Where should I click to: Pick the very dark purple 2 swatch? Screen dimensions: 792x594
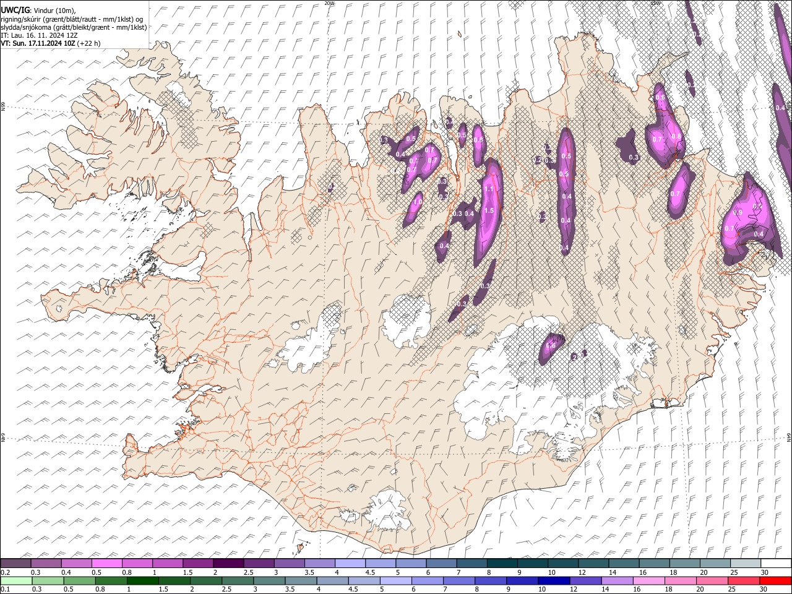(x=228, y=563)
